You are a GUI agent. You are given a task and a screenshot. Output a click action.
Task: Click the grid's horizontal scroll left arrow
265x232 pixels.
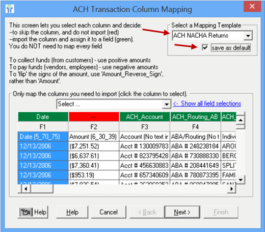click(26, 189)
